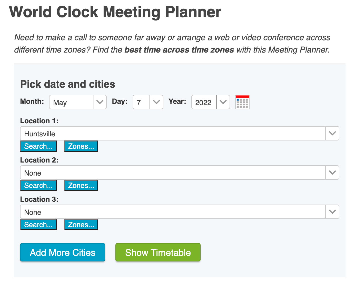Click the Location 1 dropdown arrow

point(332,133)
